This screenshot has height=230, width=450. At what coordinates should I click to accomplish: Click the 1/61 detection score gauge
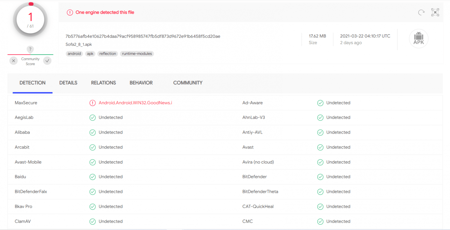30,20
